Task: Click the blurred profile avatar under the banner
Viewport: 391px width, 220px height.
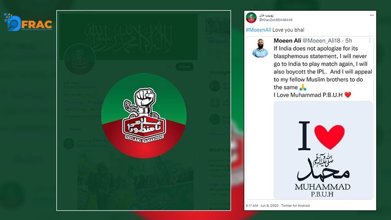Action: [x=80, y=59]
